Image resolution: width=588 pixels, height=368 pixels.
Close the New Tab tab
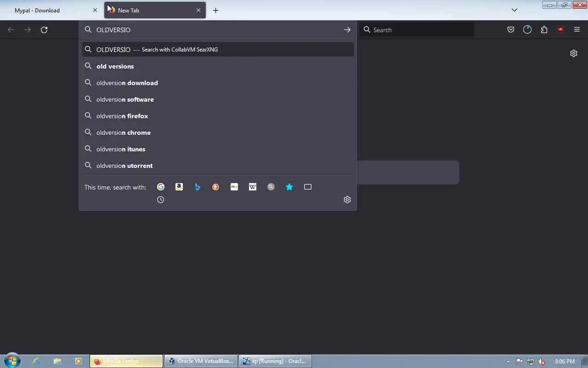click(x=198, y=10)
